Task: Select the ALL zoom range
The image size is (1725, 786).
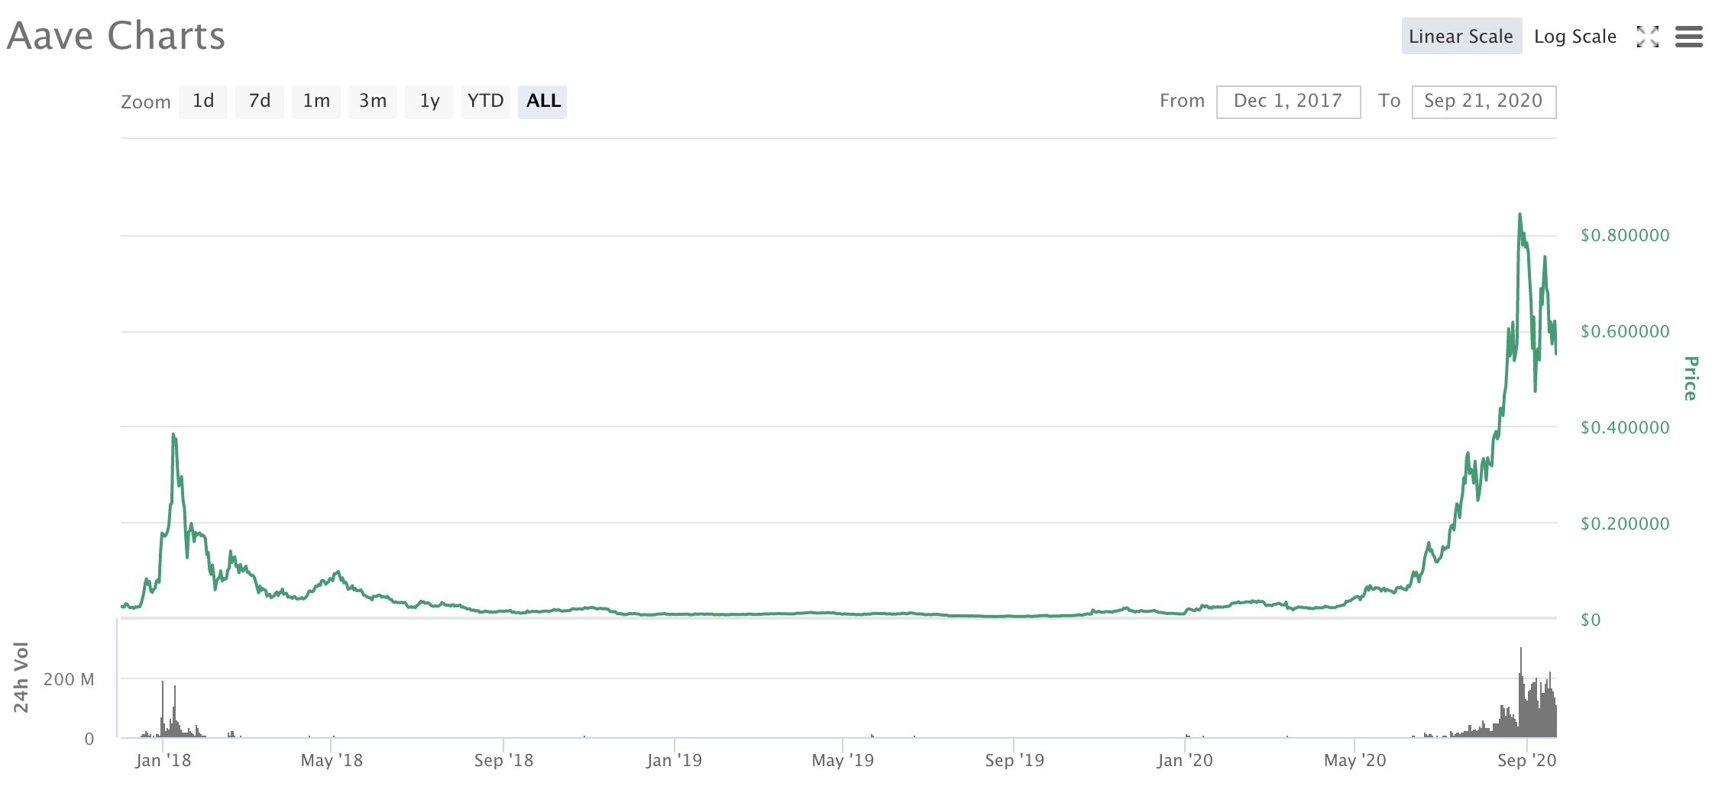Action: (x=542, y=101)
